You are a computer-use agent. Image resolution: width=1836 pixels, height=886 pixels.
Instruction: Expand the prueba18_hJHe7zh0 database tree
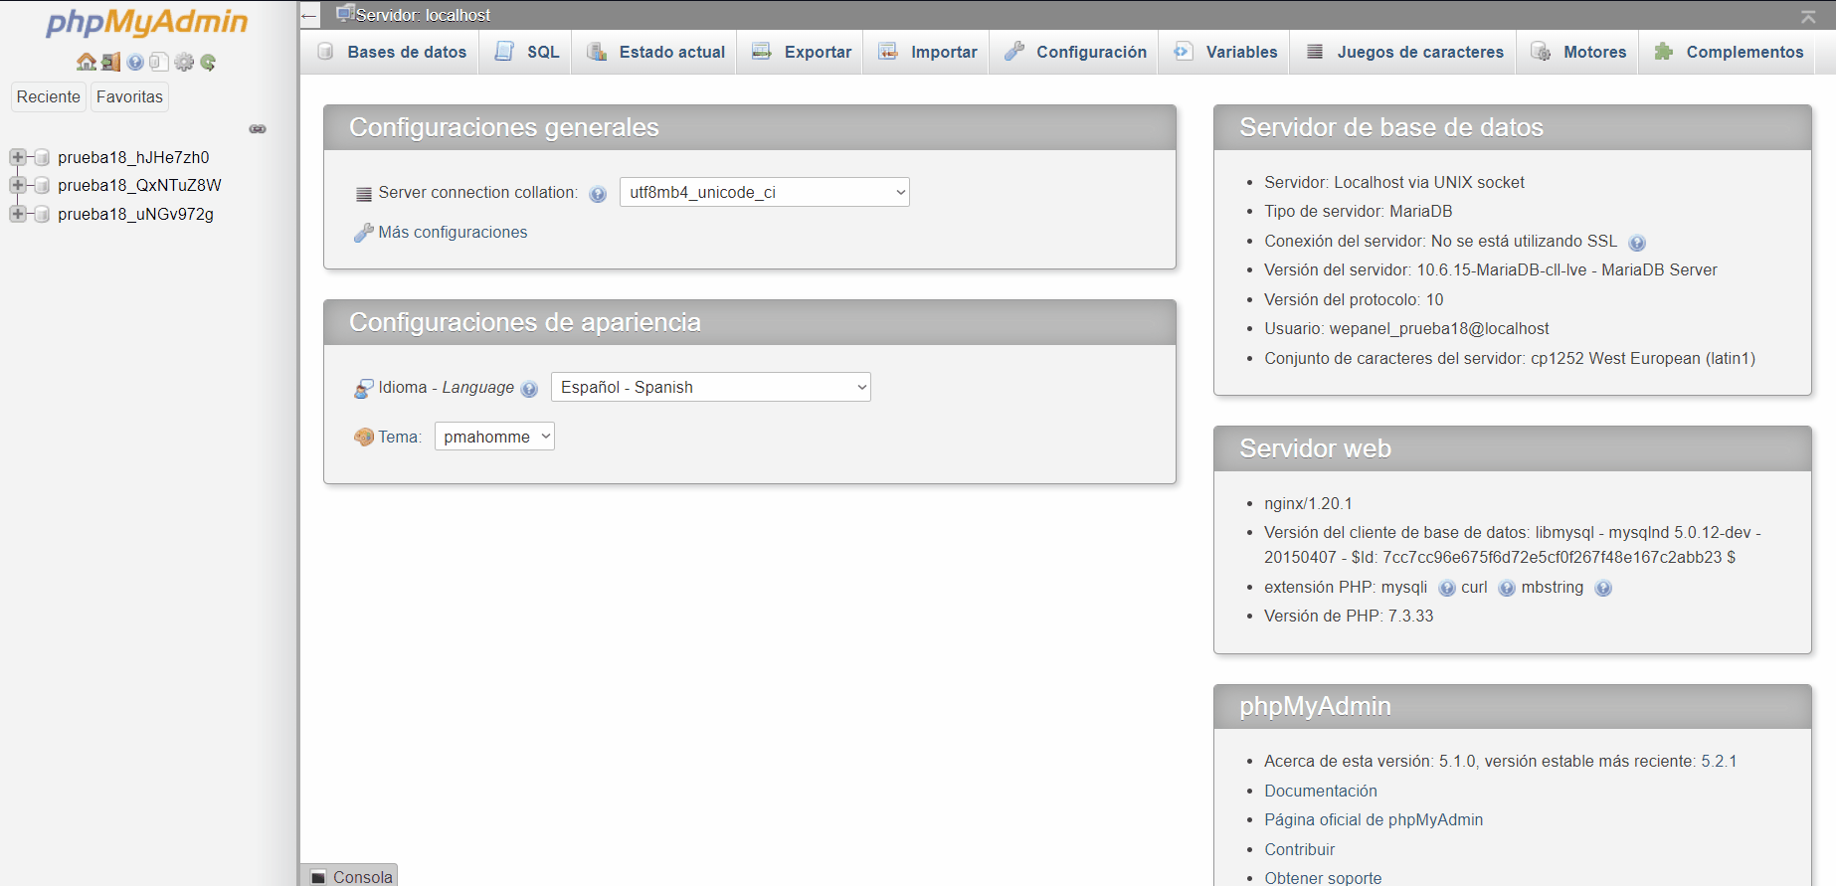pos(17,157)
